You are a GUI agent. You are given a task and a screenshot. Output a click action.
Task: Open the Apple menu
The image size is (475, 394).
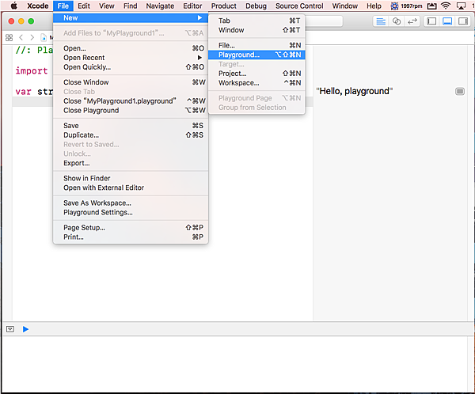coord(14,6)
